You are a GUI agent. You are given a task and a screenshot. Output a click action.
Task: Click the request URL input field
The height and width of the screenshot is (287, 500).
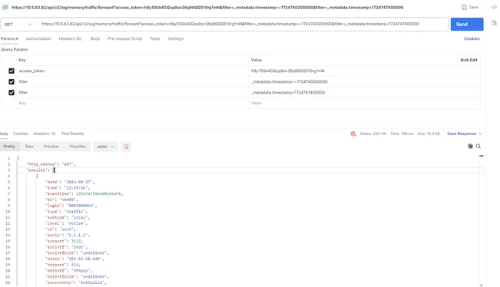coord(243,24)
